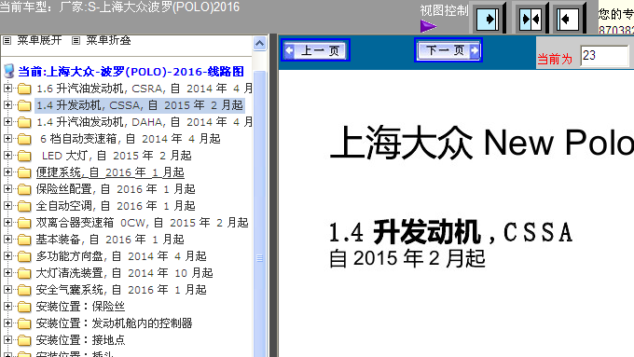Click the current page number field

(604, 56)
